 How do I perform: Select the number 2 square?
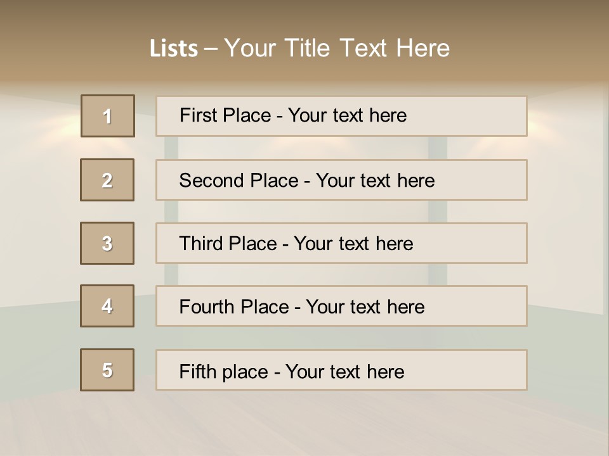tap(107, 180)
